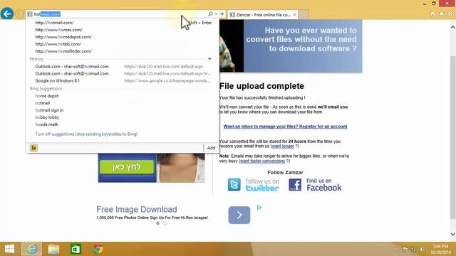Select suggestion http://hotmail.com/
Image resolution: width=456 pixels, height=256 pixels.
click(x=54, y=23)
